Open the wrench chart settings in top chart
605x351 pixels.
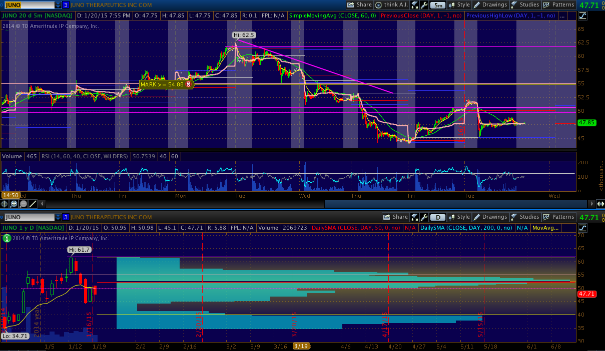[424, 5]
